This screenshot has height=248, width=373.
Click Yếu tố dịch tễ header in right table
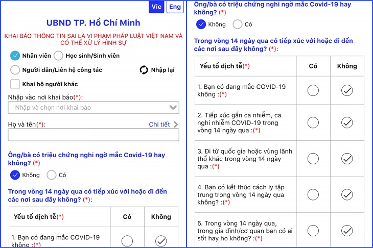pyautogui.click(x=224, y=66)
